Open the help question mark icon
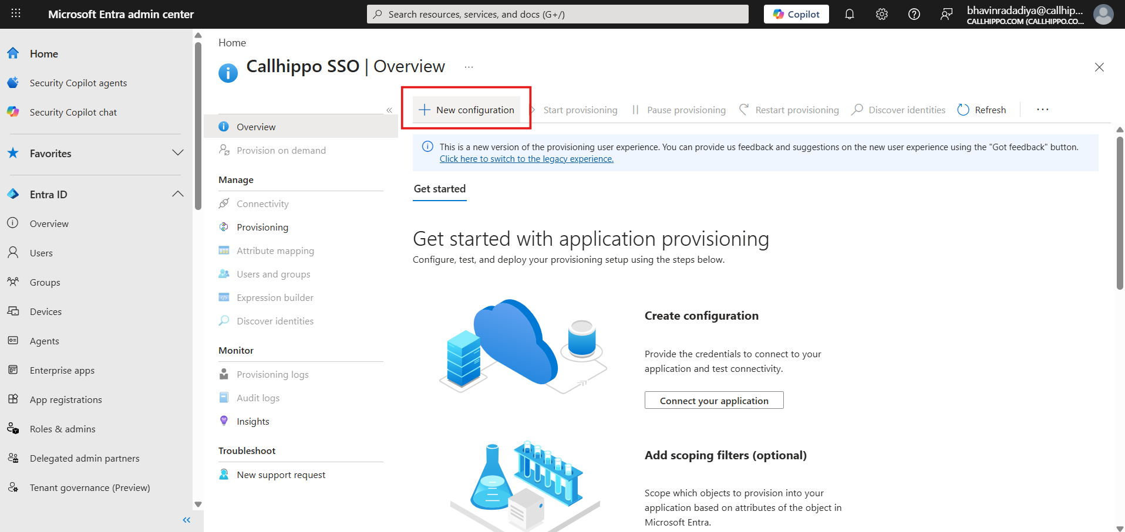This screenshot has width=1125, height=532. (x=914, y=14)
